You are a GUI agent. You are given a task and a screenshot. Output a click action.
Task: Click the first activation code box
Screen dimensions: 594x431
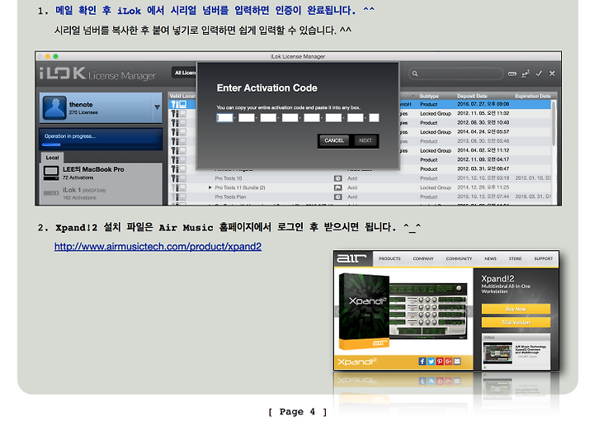(224, 118)
